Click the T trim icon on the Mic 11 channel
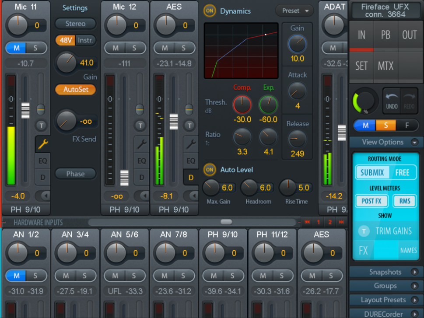Viewport: 424px width, 318px height. [41, 126]
